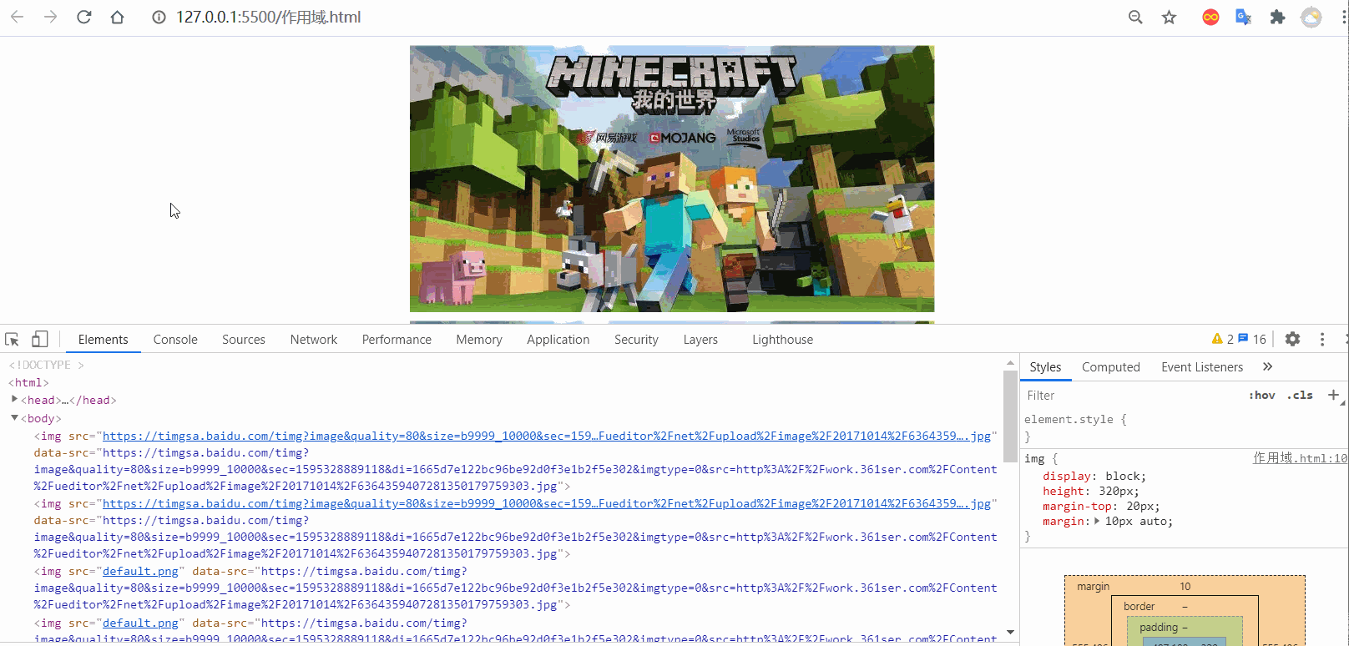Toggle the .cls class editor

pyautogui.click(x=1300, y=396)
